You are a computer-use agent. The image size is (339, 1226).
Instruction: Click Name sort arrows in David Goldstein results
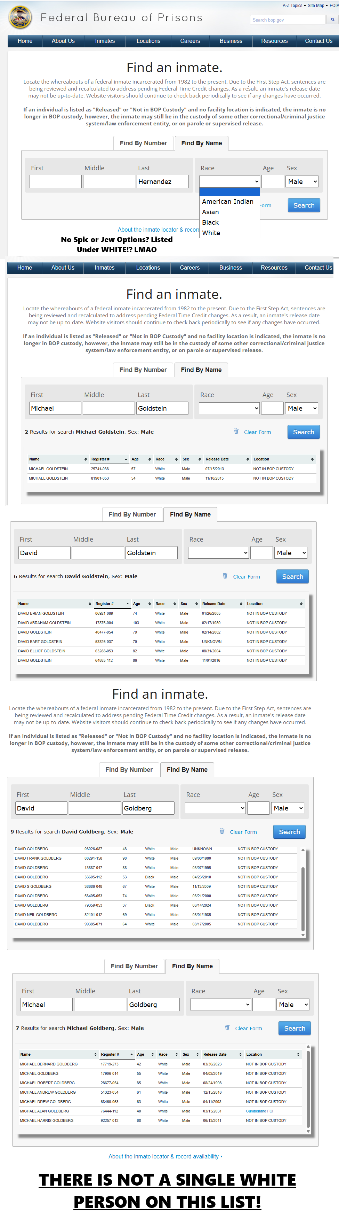coord(90,604)
